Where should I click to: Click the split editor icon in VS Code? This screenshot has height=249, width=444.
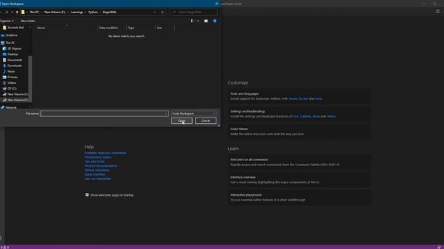point(438,12)
